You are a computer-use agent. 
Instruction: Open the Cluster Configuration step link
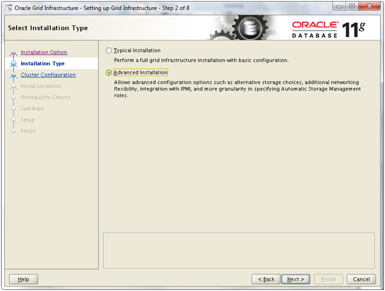click(x=48, y=75)
